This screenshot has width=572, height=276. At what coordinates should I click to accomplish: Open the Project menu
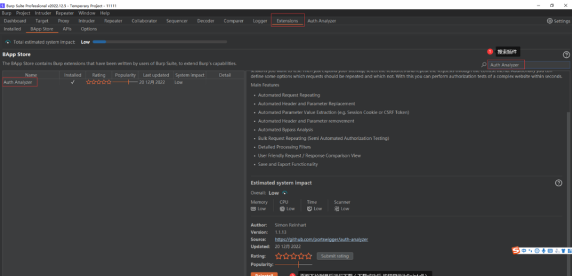pos(23,13)
